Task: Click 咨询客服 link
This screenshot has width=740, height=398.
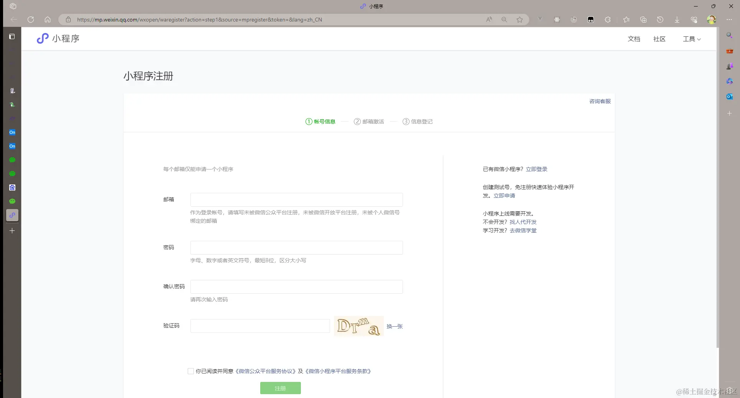Action: [600, 101]
